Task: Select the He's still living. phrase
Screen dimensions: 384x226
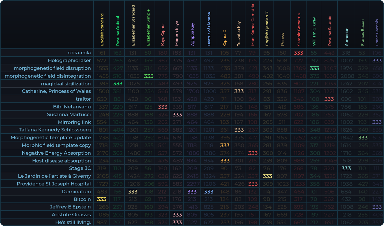Action: pyautogui.click(x=73, y=222)
